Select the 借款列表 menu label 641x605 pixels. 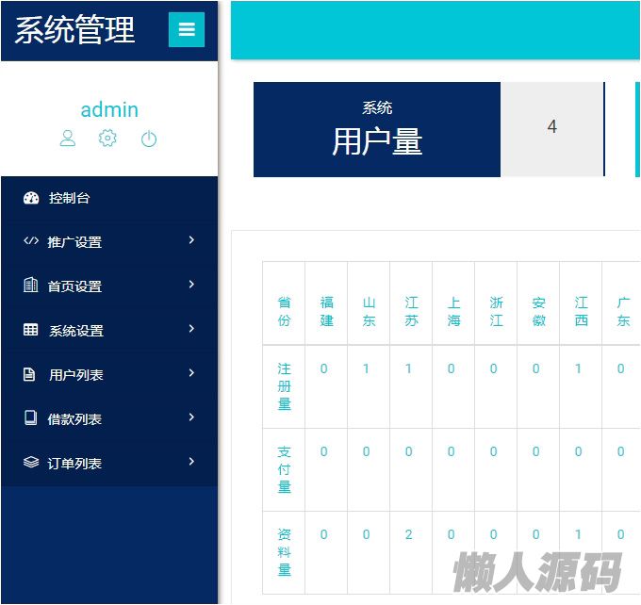click(x=74, y=419)
